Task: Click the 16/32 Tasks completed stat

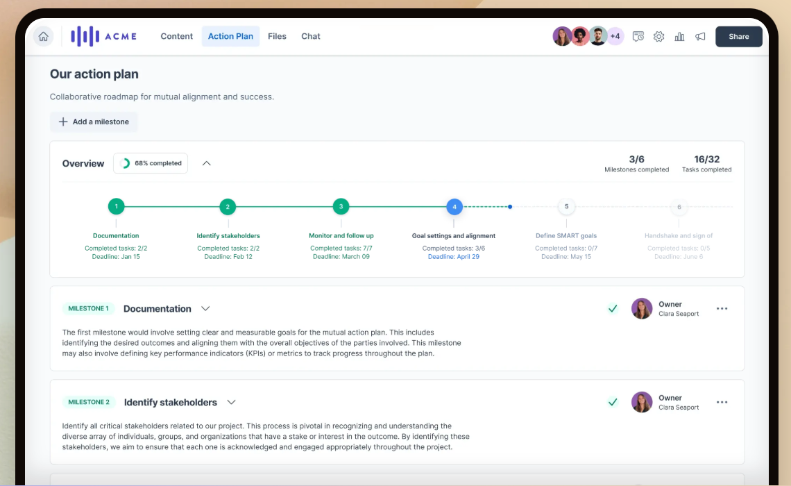Action: 707,164
